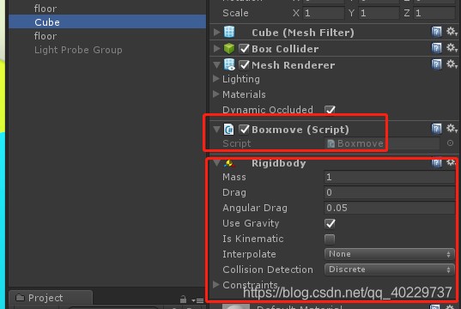Collapse the Rigidbody foldout arrow
This screenshot has height=309, width=461.
tap(216, 163)
